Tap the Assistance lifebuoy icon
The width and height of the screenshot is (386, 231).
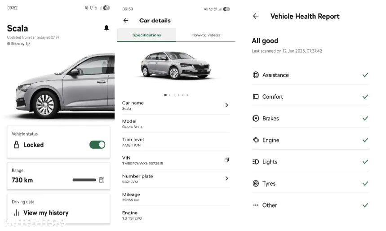(x=256, y=75)
